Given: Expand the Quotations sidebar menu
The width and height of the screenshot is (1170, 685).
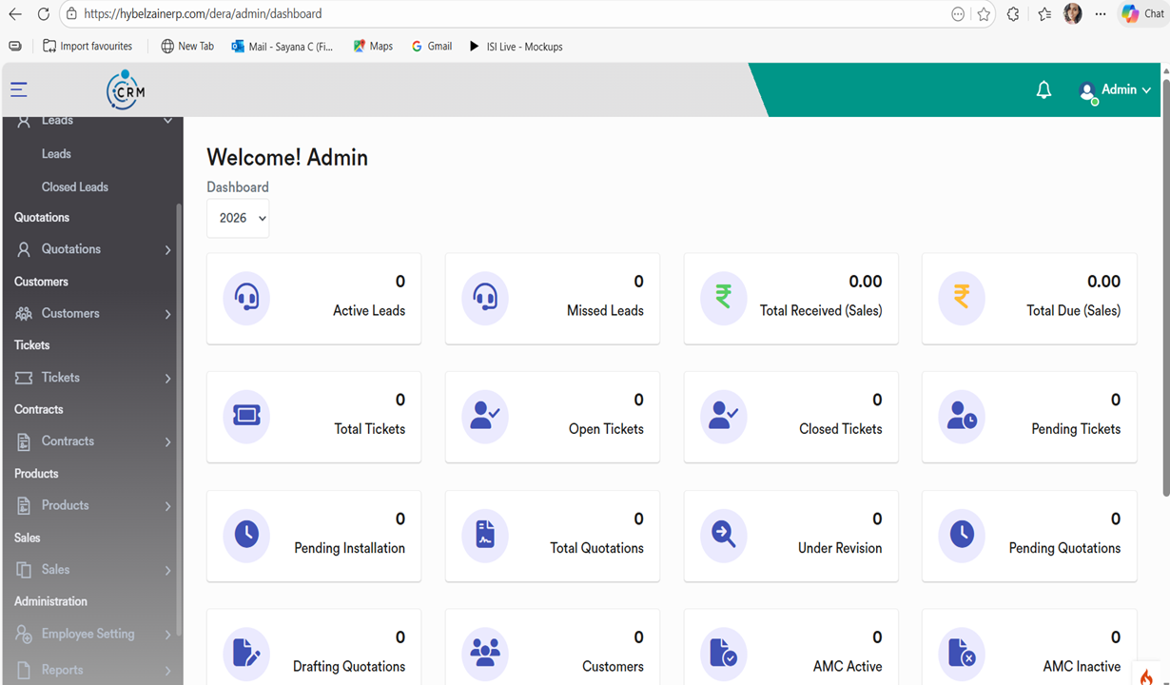Looking at the screenshot, I should [x=92, y=249].
